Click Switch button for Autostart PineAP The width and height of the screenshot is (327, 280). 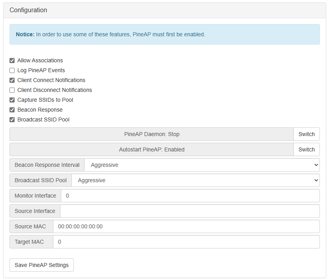[306, 149]
